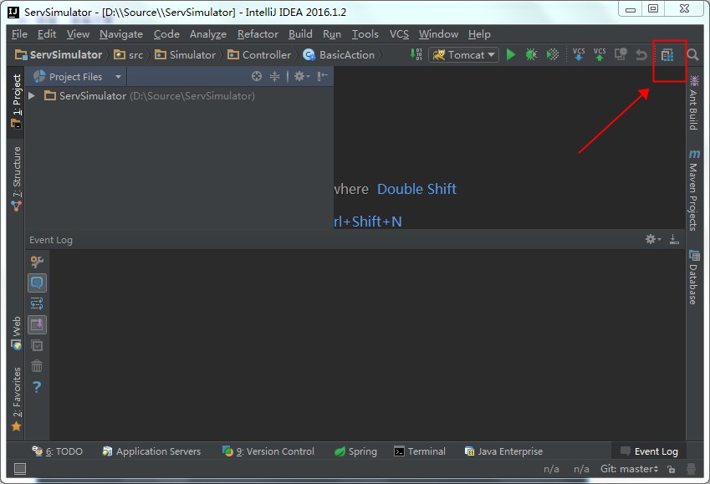
Task: Open Search Everywhere magnifier icon
Action: [692, 55]
